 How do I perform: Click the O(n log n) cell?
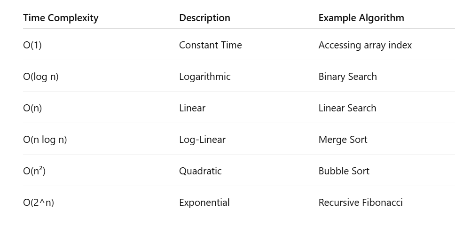[45, 140]
